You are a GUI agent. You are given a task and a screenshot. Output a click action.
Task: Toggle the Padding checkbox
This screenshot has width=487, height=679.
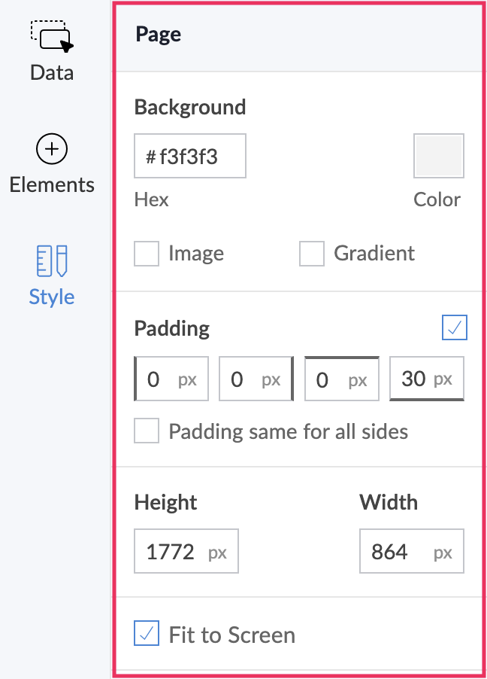pyautogui.click(x=455, y=327)
